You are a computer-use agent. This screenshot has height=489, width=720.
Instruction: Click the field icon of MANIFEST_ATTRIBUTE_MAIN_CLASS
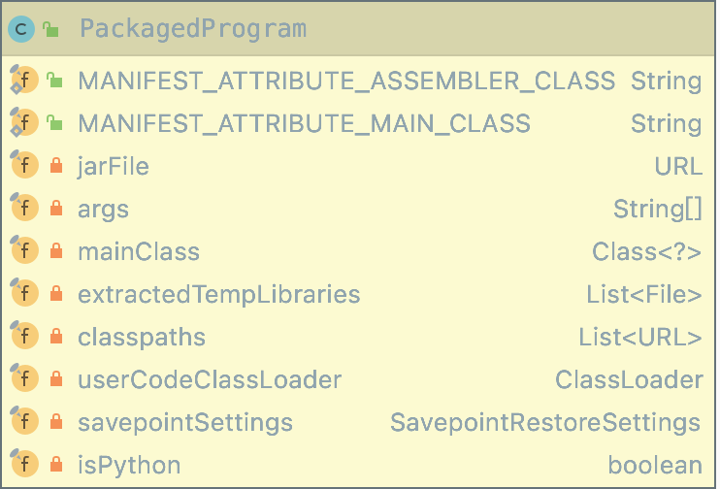pyautogui.click(x=24, y=122)
